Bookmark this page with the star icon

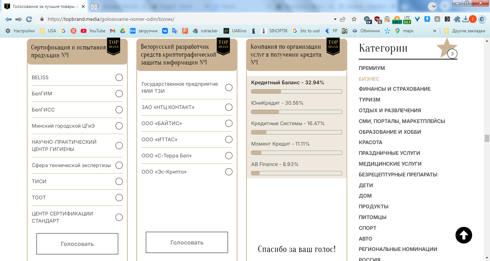[354, 19]
